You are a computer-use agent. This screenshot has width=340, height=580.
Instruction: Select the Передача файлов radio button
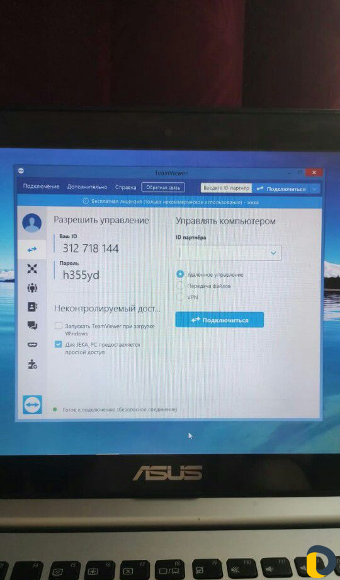pyautogui.click(x=180, y=286)
